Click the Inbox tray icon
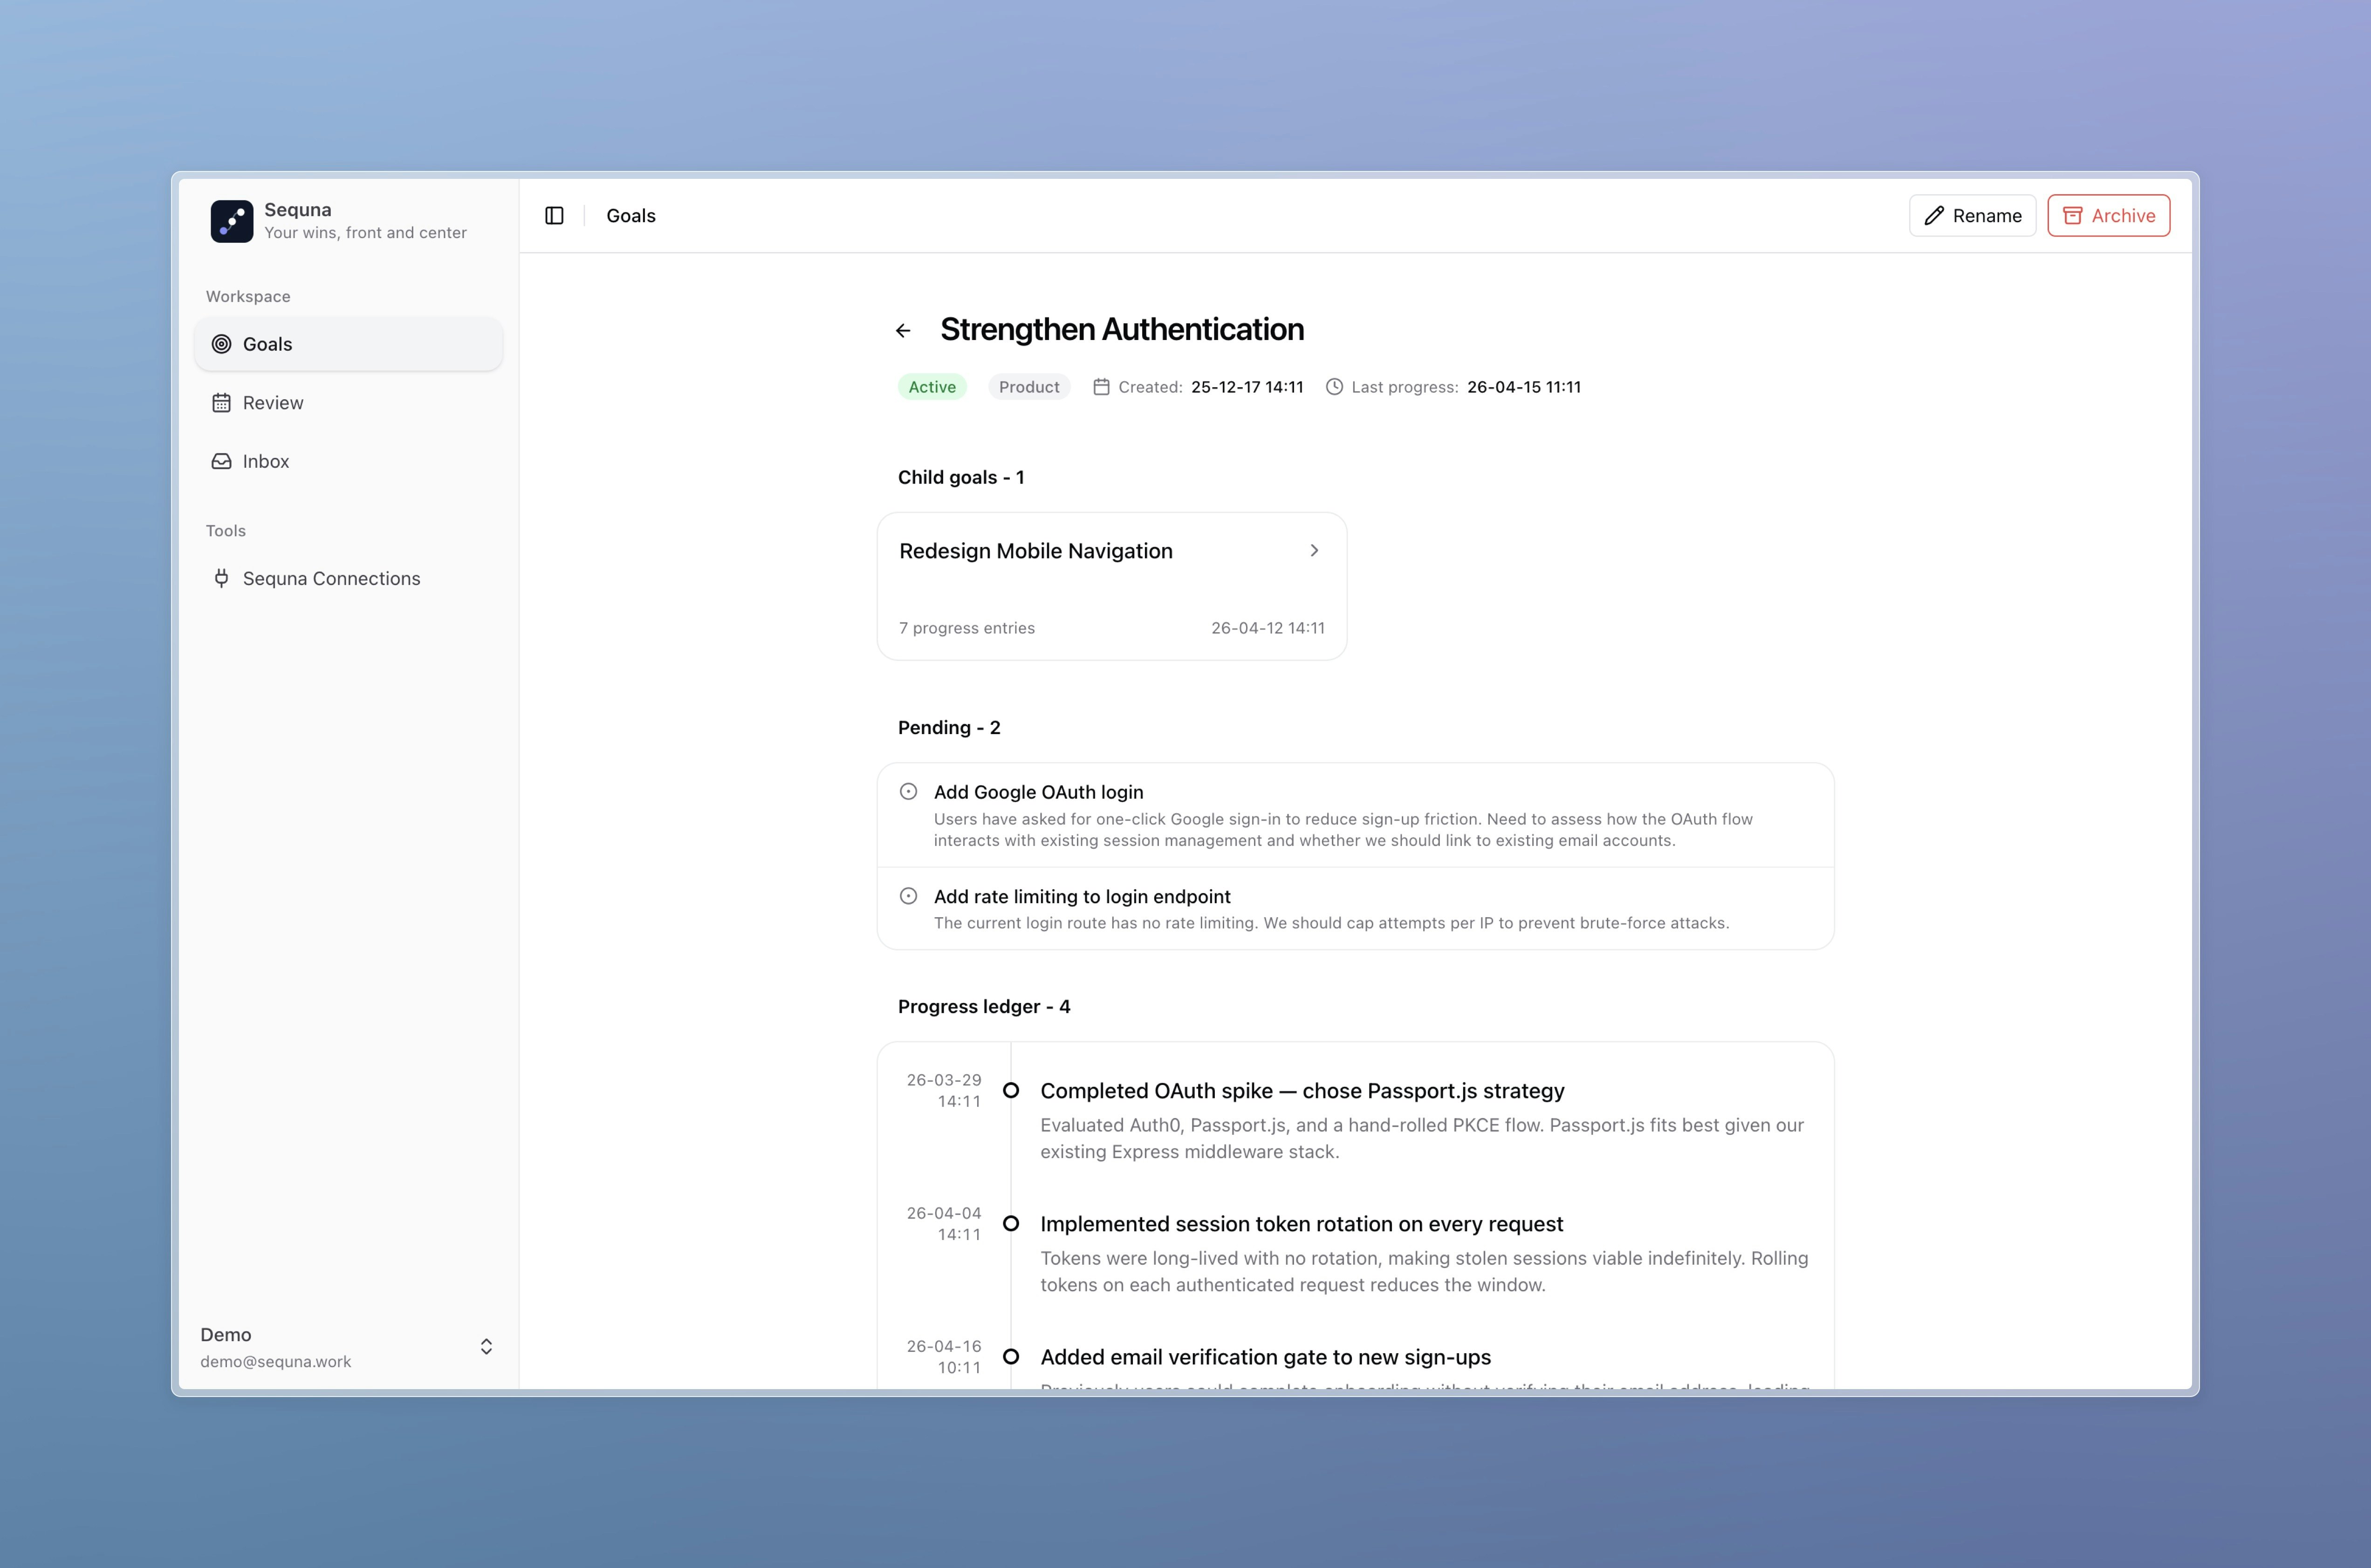The width and height of the screenshot is (2371, 1568). click(x=221, y=462)
